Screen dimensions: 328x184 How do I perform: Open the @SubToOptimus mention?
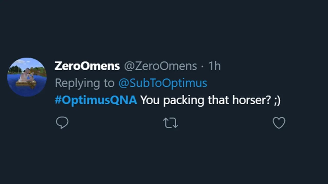click(162, 83)
